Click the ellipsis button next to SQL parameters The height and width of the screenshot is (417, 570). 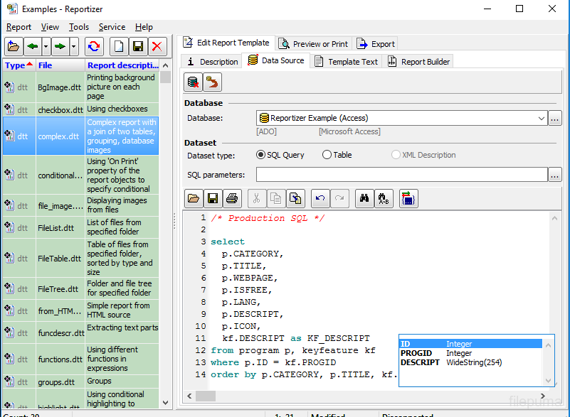(555, 175)
